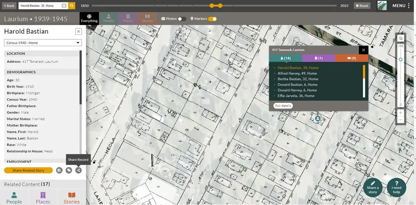This screenshot has height=205, width=416.
Task: Click the map opacity slider handle
Action: 401,59
